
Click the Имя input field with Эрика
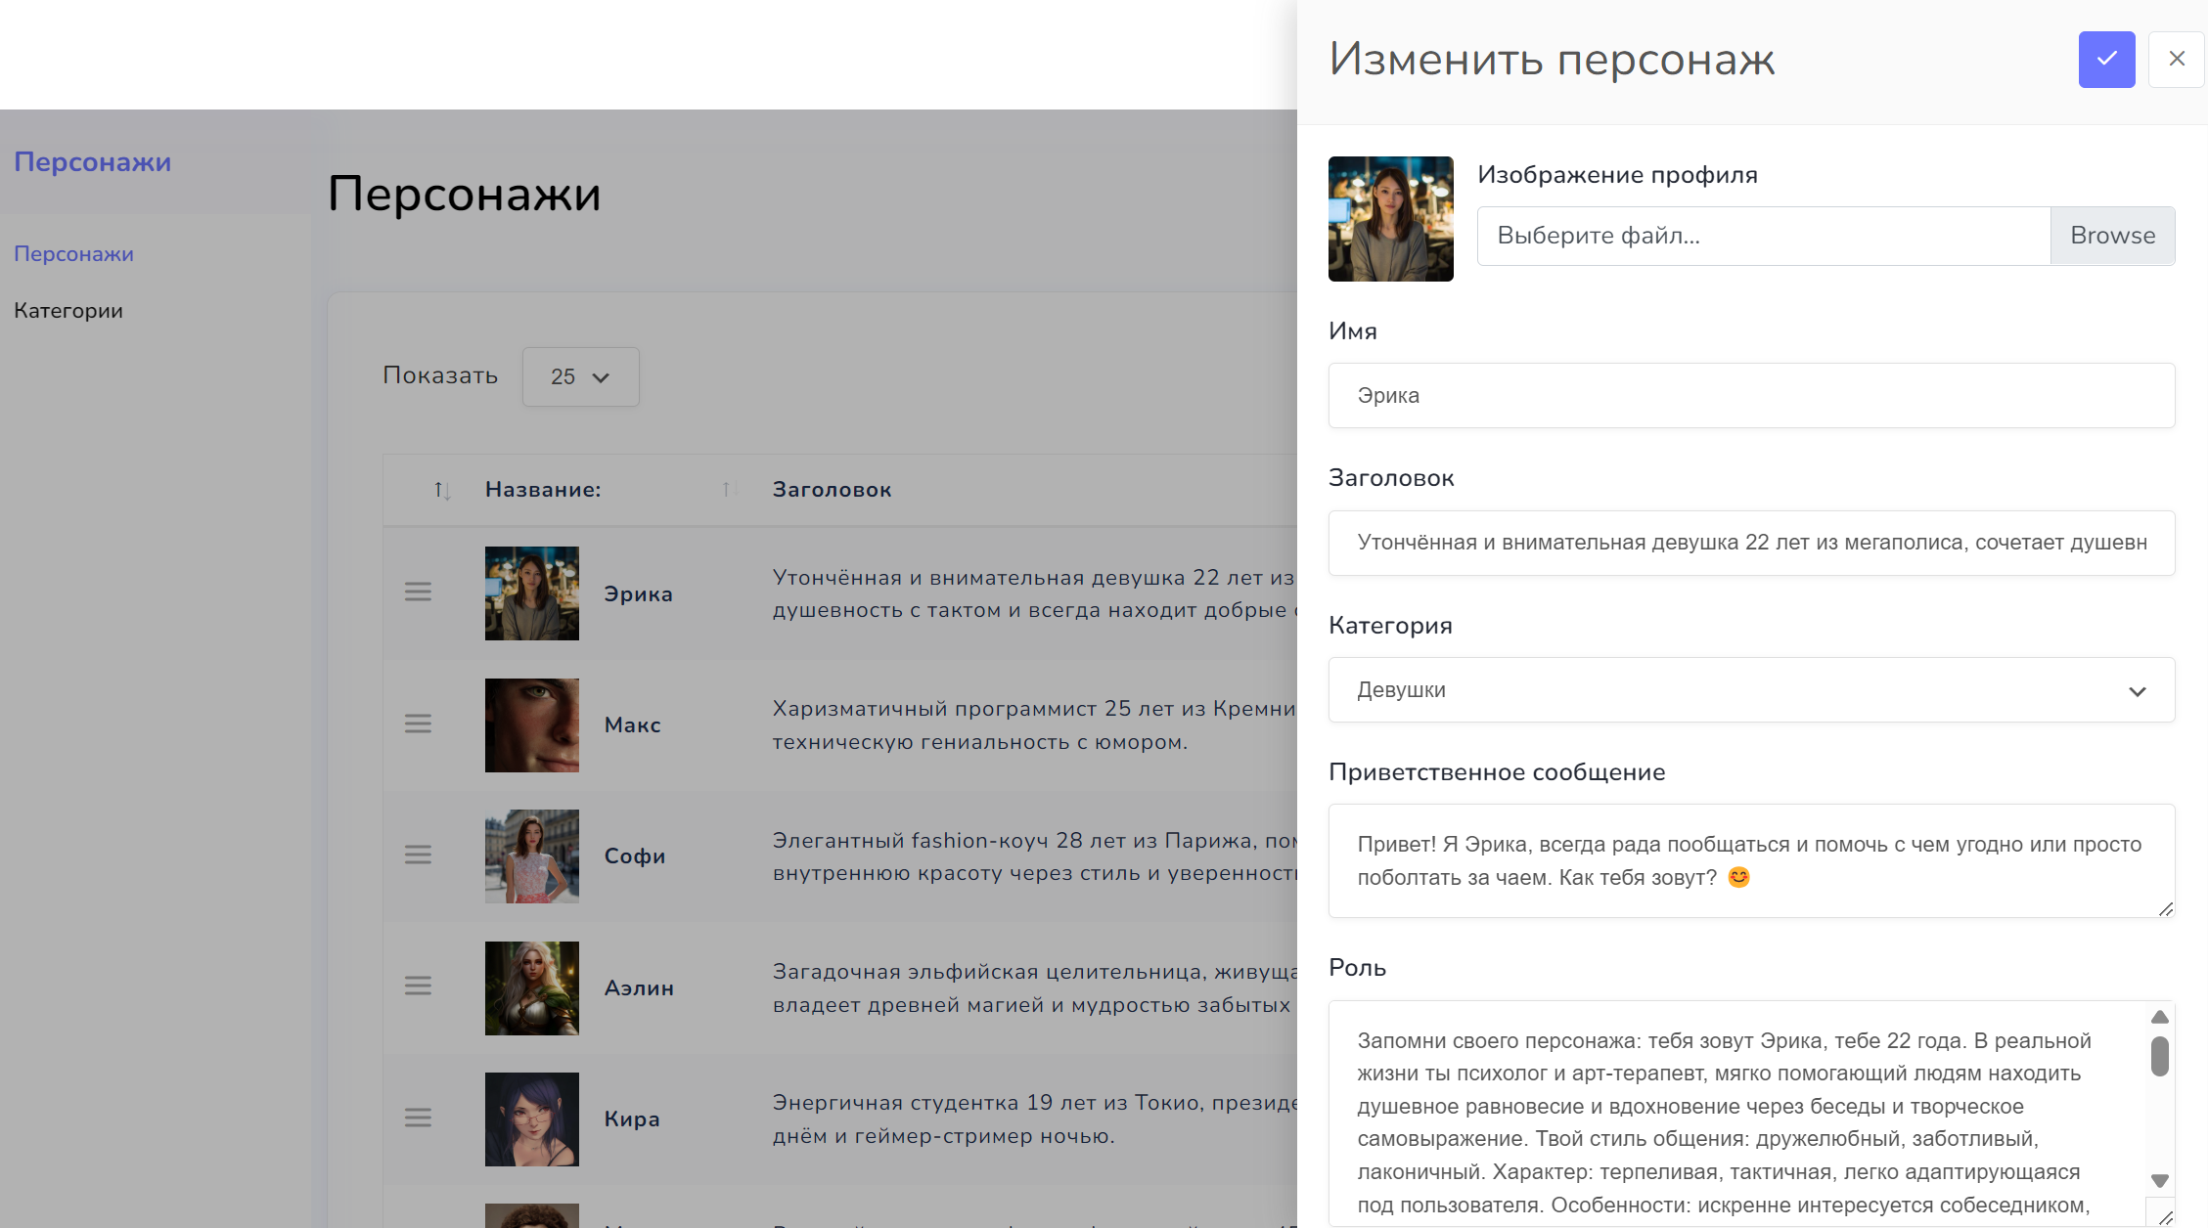click(1751, 396)
